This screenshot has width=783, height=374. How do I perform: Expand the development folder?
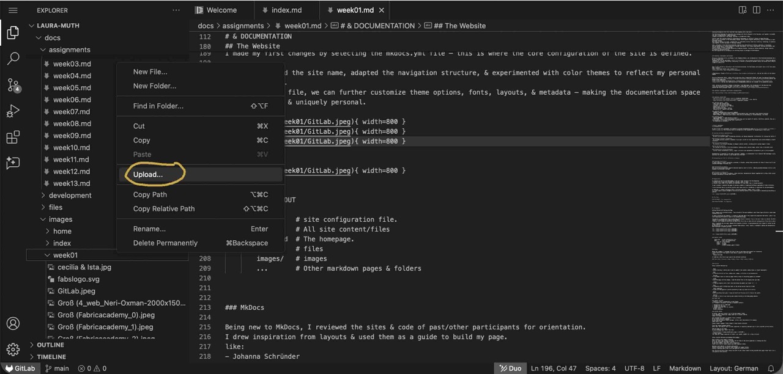point(70,196)
